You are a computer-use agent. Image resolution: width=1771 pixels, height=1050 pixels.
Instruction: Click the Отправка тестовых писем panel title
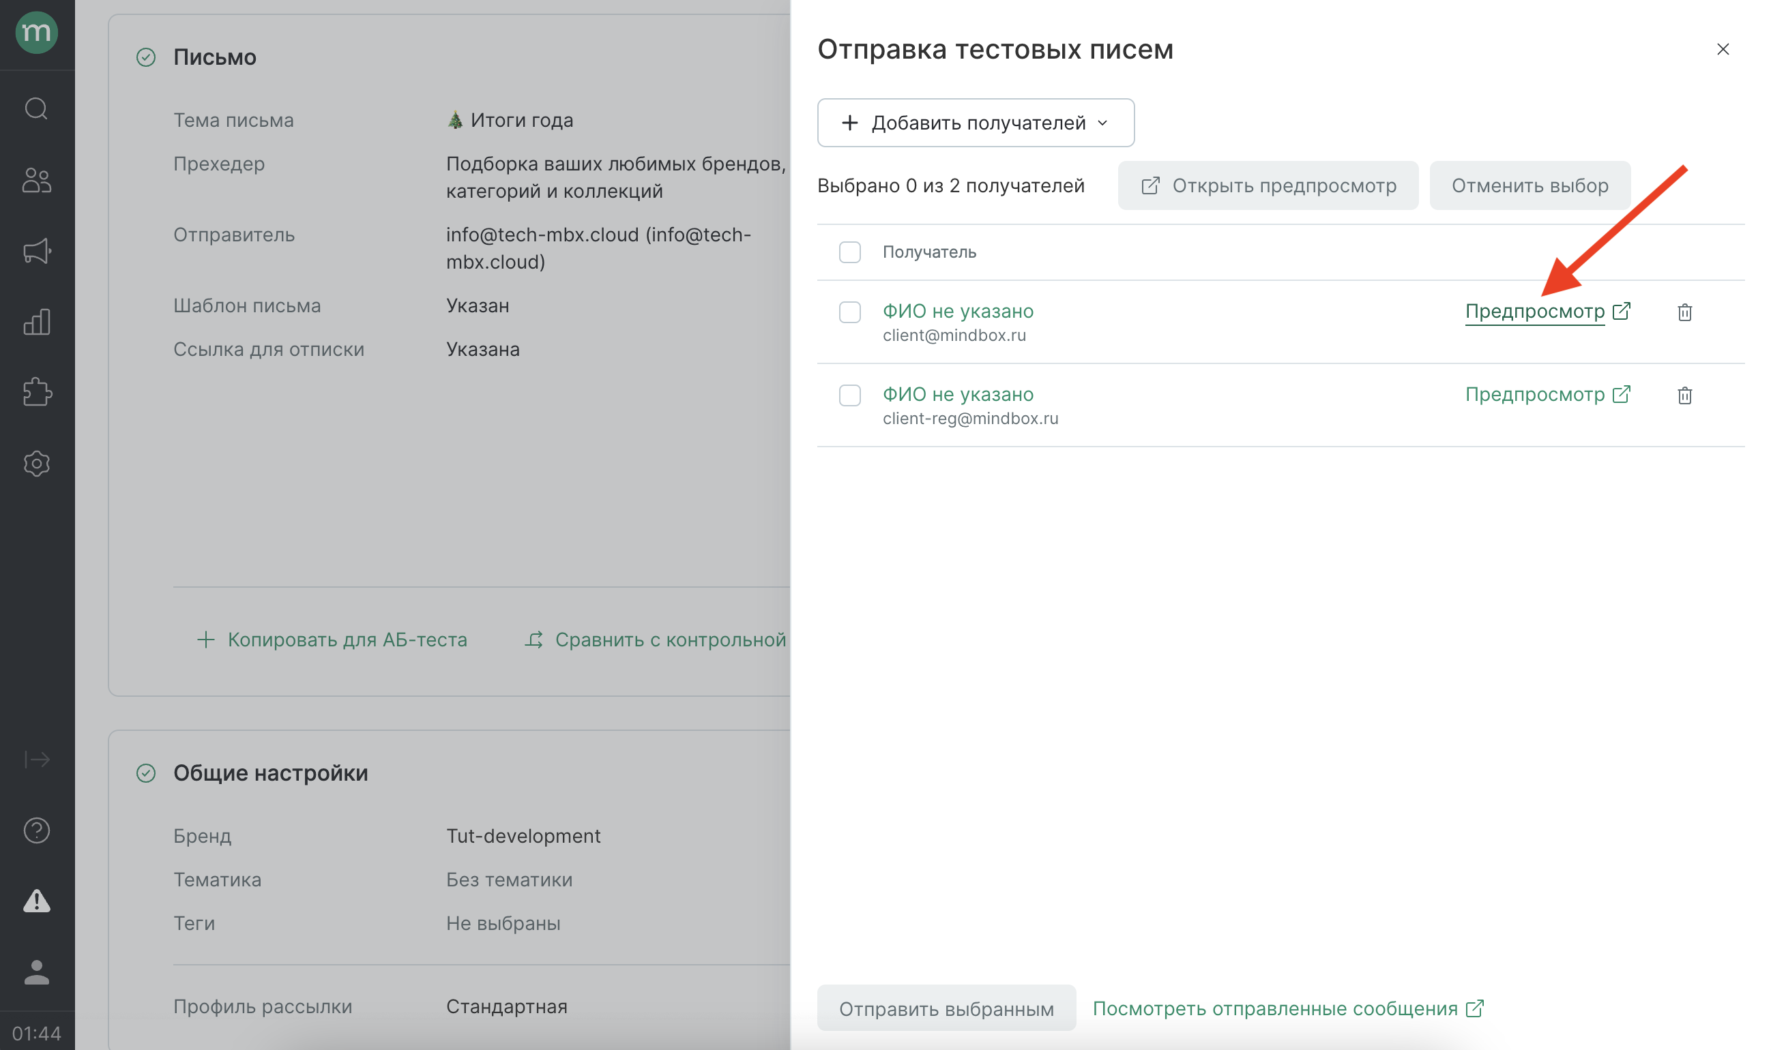coord(995,50)
